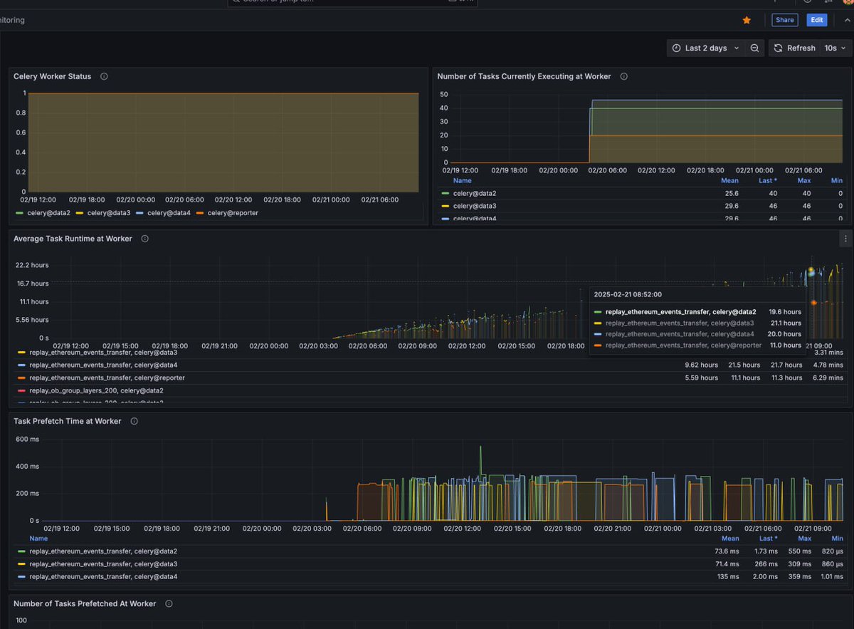Select the 2025-02-21 08:52:00 tooltip timestamp
Image resolution: width=854 pixels, height=629 pixels.
click(x=628, y=294)
